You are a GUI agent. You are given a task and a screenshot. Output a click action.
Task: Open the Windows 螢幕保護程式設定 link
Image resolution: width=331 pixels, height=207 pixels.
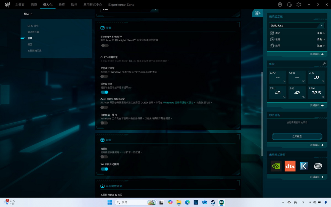pos(178,102)
